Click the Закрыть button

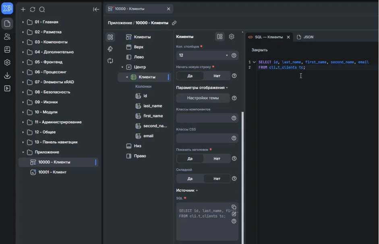(260, 50)
